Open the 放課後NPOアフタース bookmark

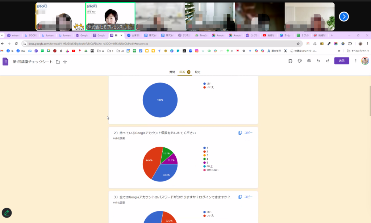tap(303, 51)
